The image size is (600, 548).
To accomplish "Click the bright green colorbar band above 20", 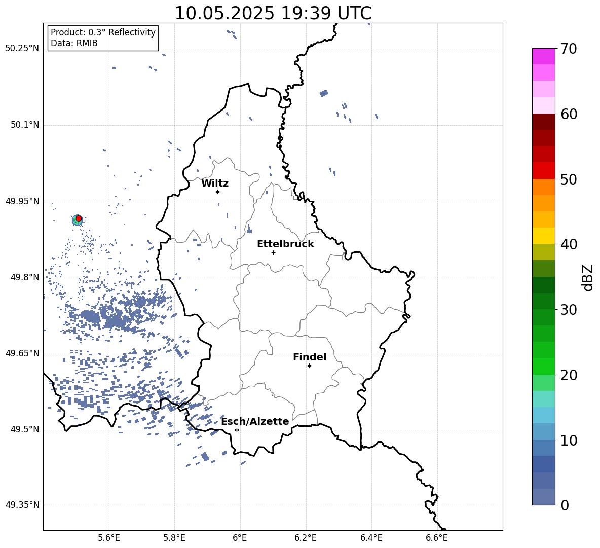I will pyautogui.click(x=544, y=366).
